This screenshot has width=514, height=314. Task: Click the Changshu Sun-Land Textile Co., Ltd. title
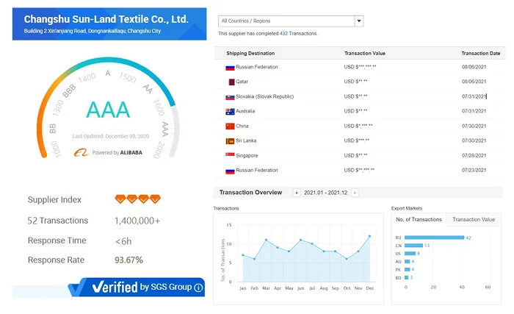[106, 19]
